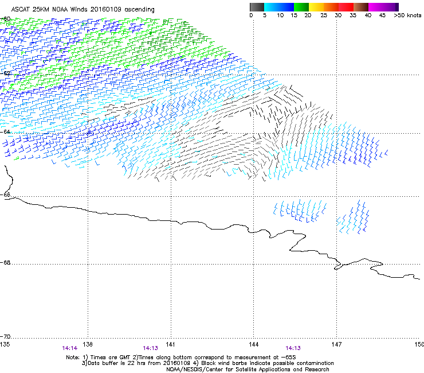Click legend tick label 25
The width and height of the screenshot is (424, 373).
324,15
